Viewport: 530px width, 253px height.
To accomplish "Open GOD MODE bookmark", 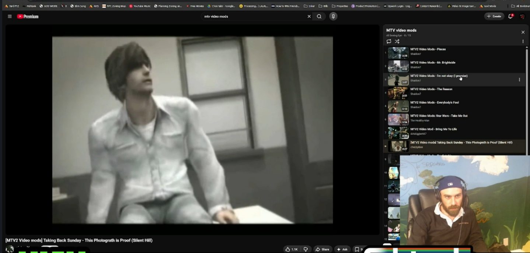I will coord(48,6).
